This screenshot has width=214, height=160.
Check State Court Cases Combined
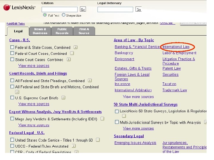click(x=12, y=59)
